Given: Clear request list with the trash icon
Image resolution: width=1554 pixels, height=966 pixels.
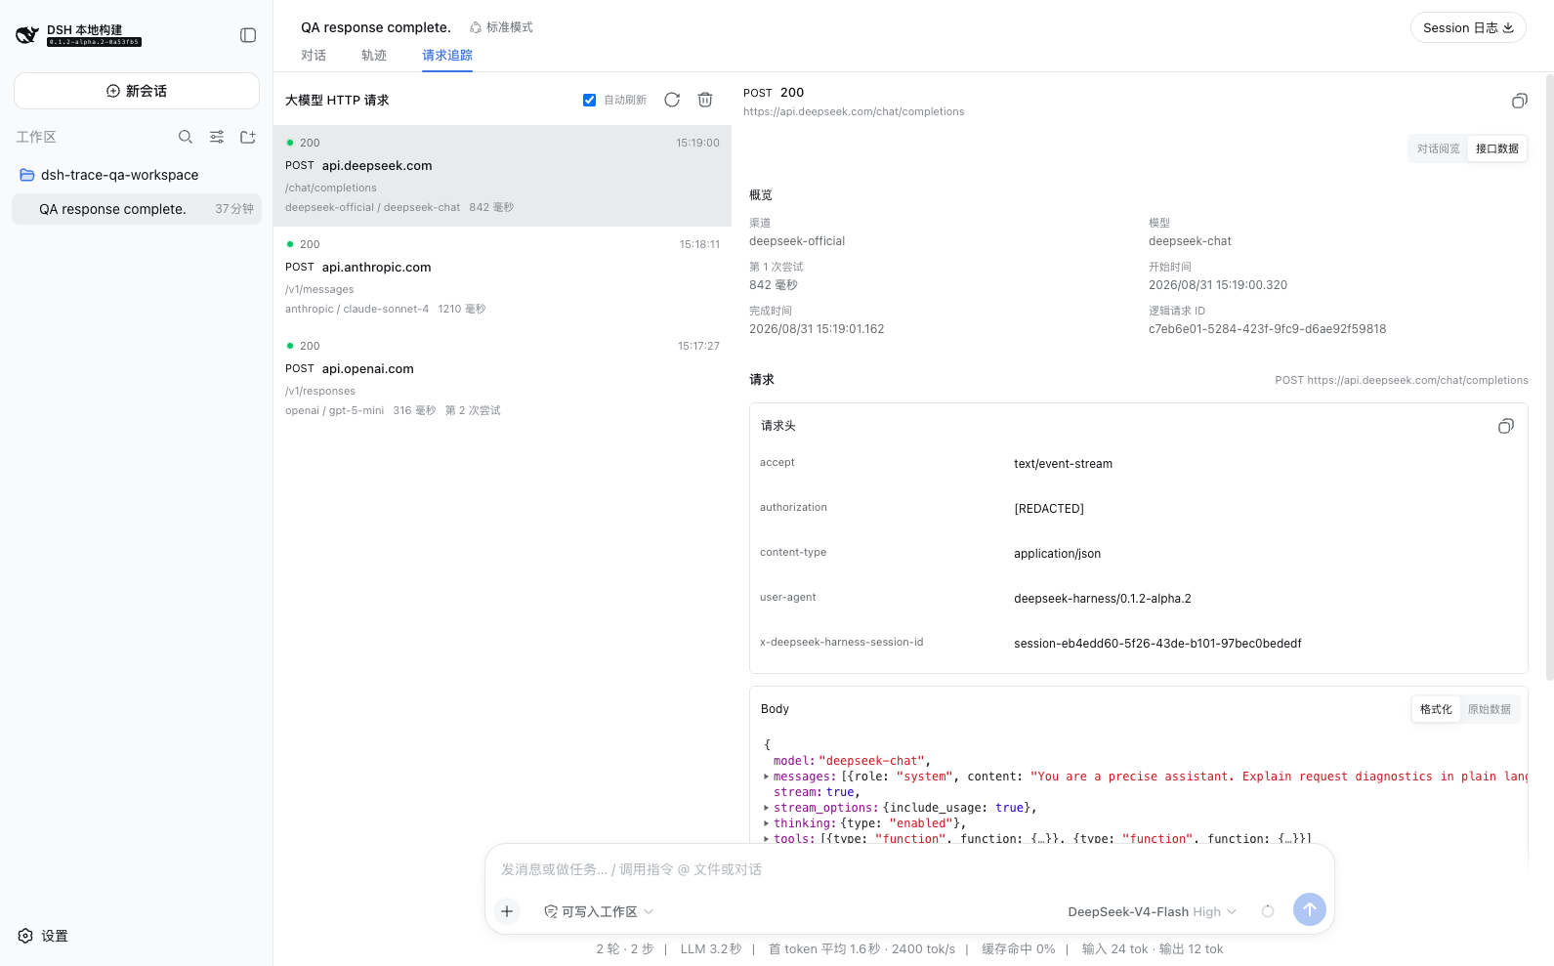Looking at the screenshot, I should [x=705, y=100].
